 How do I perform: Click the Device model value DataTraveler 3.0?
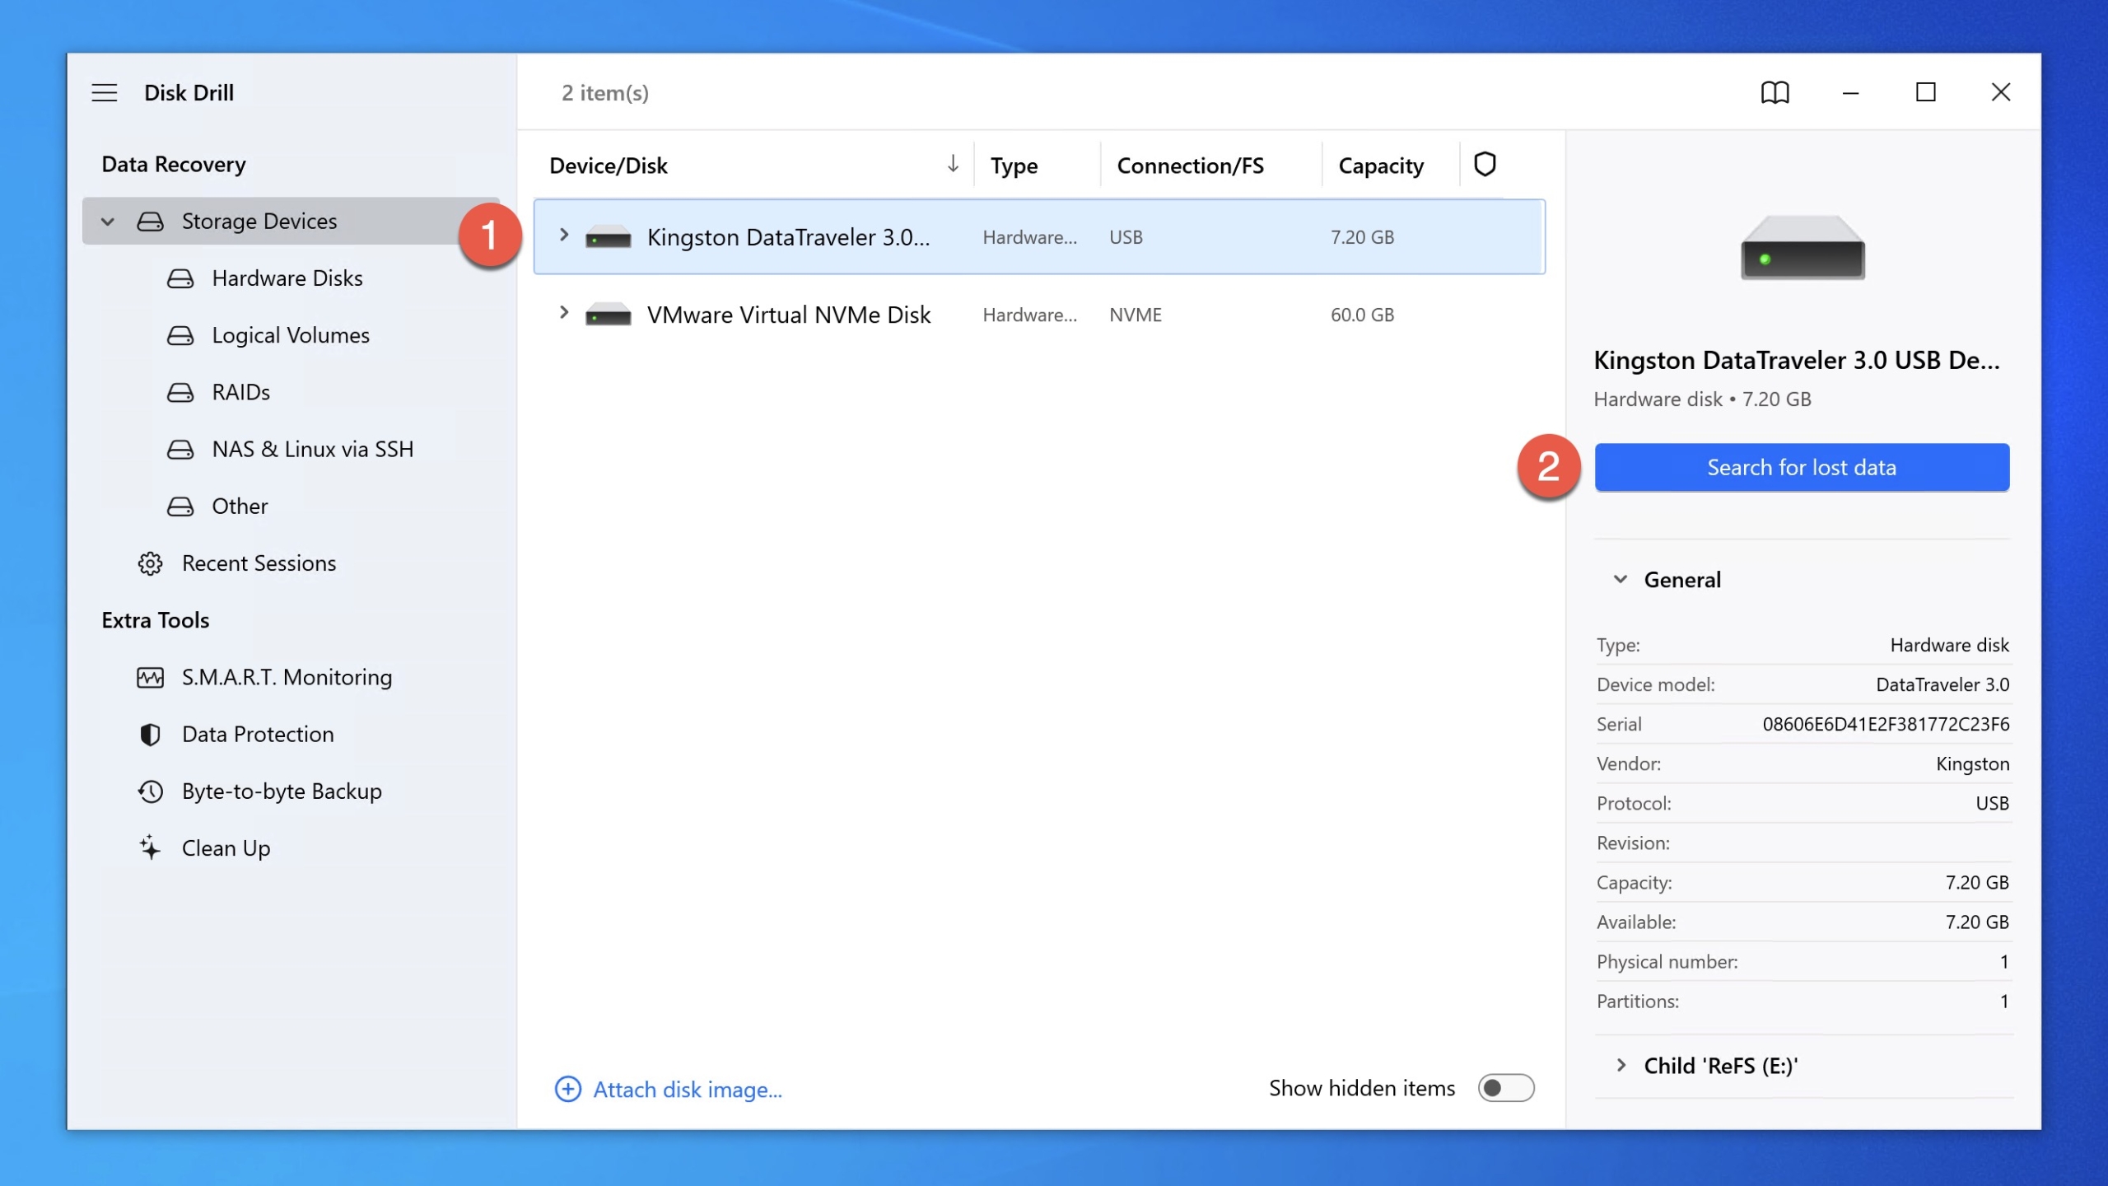pos(1942,684)
